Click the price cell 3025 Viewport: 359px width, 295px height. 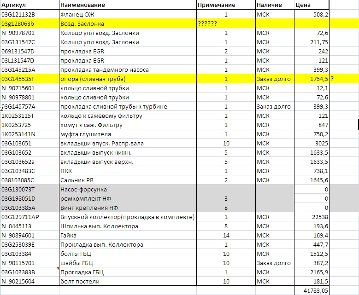[x=311, y=143]
